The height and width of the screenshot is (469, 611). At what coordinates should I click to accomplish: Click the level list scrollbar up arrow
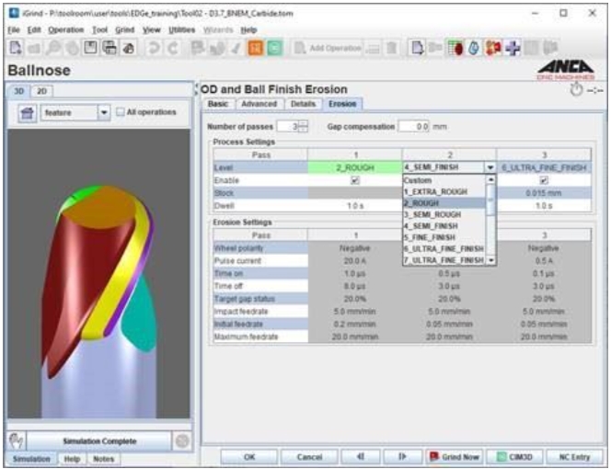(x=491, y=179)
